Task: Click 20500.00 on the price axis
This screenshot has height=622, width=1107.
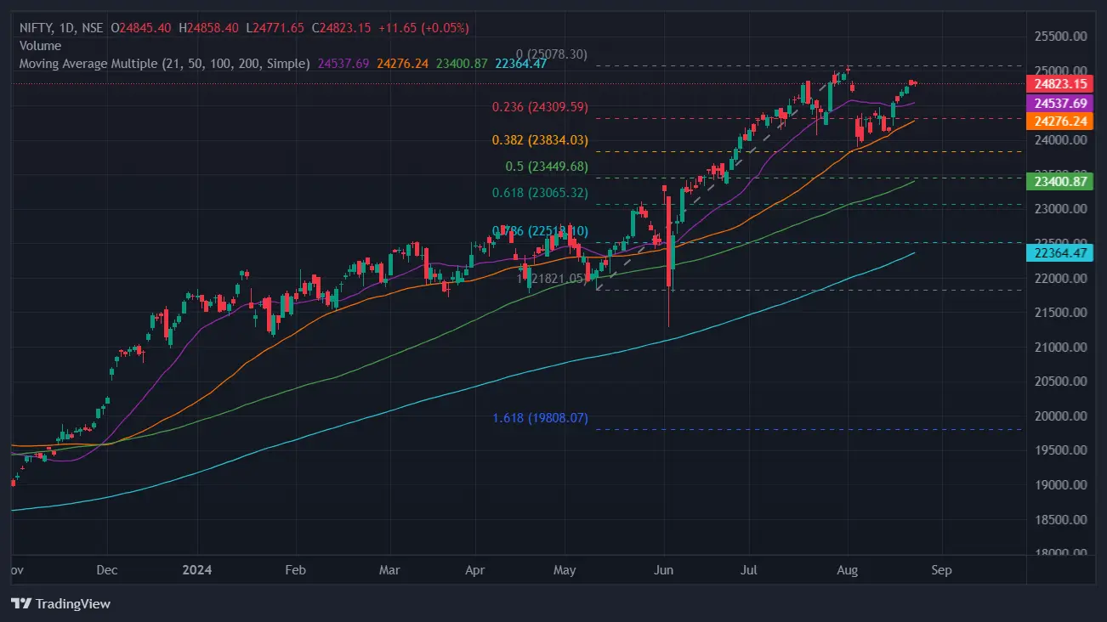Action: tap(1059, 382)
